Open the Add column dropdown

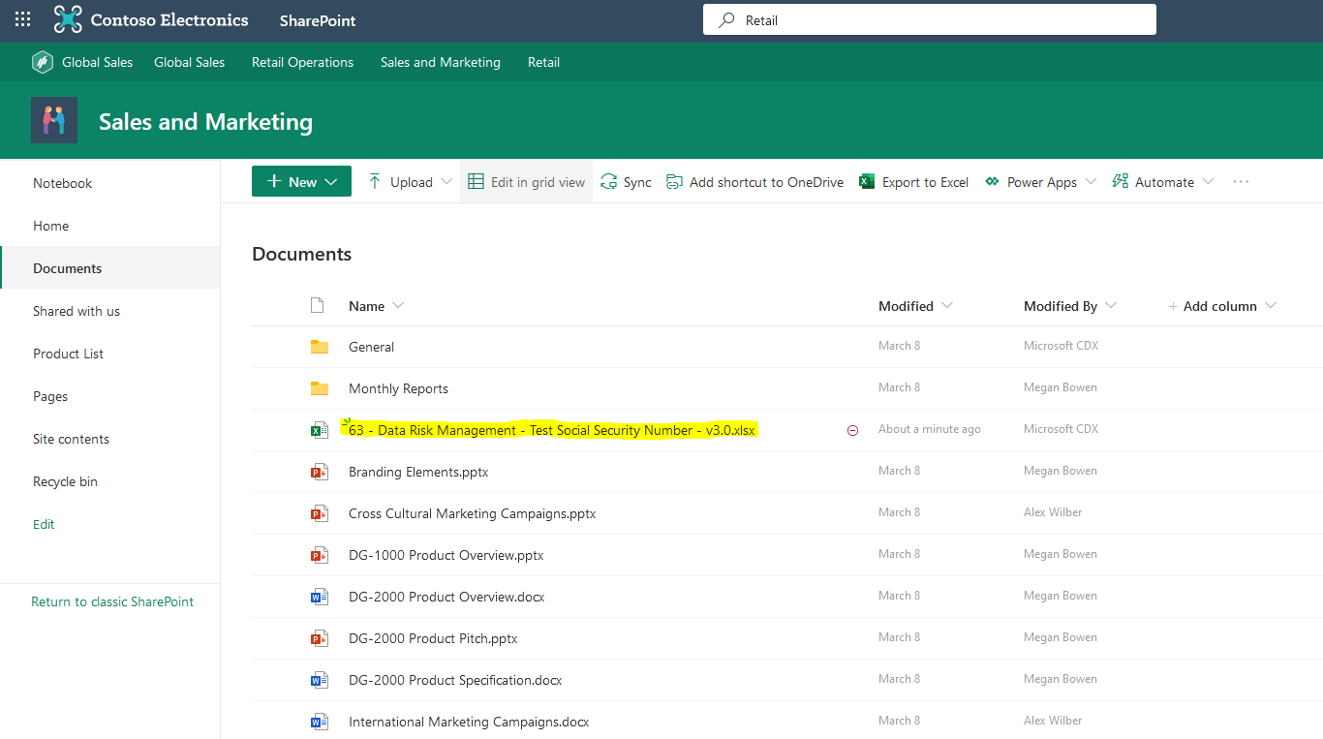pos(1271,306)
